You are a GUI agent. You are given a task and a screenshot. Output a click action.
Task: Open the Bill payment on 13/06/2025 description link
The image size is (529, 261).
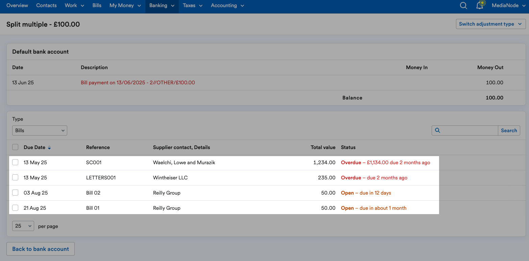(138, 82)
